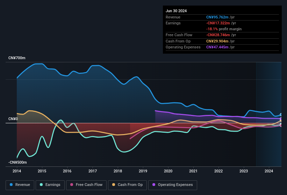The height and width of the screenshot is (195, 287).
Task: Click the blue revenue line endpoint marker
Action: point(281,115)
